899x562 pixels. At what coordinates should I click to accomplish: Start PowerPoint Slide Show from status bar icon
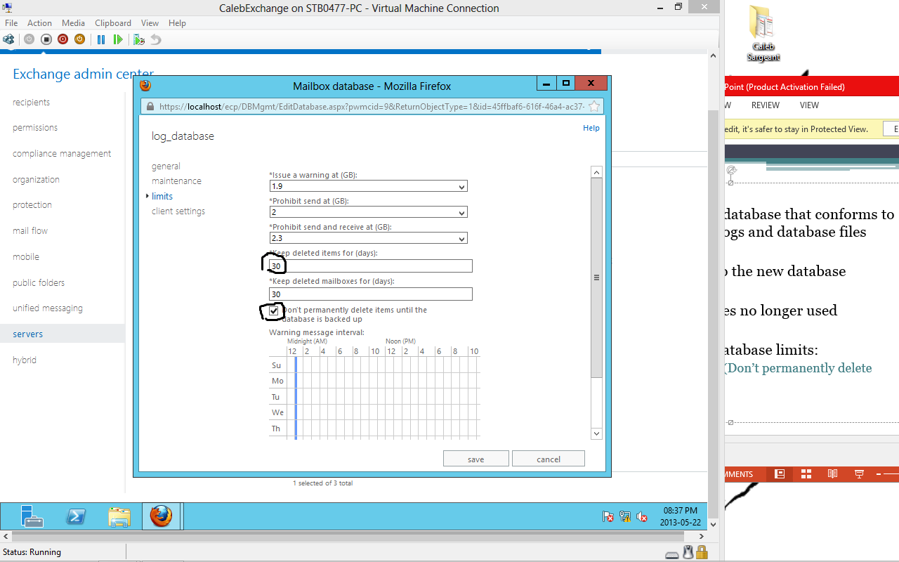[859, 474]
